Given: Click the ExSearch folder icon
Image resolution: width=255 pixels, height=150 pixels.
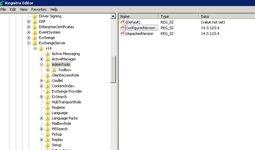Looking at the screenshot, I should 48,97.
